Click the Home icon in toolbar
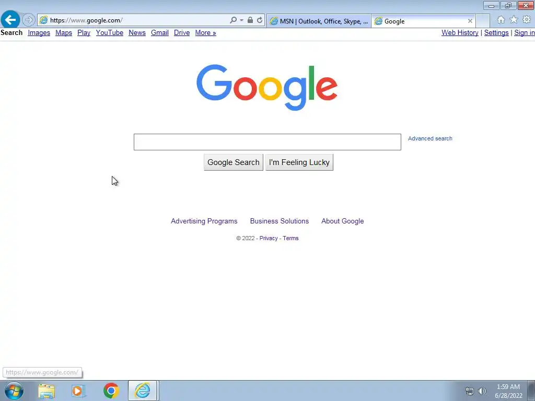The height and width of the screenshot is (401, 535). click(x=501, y=20)
